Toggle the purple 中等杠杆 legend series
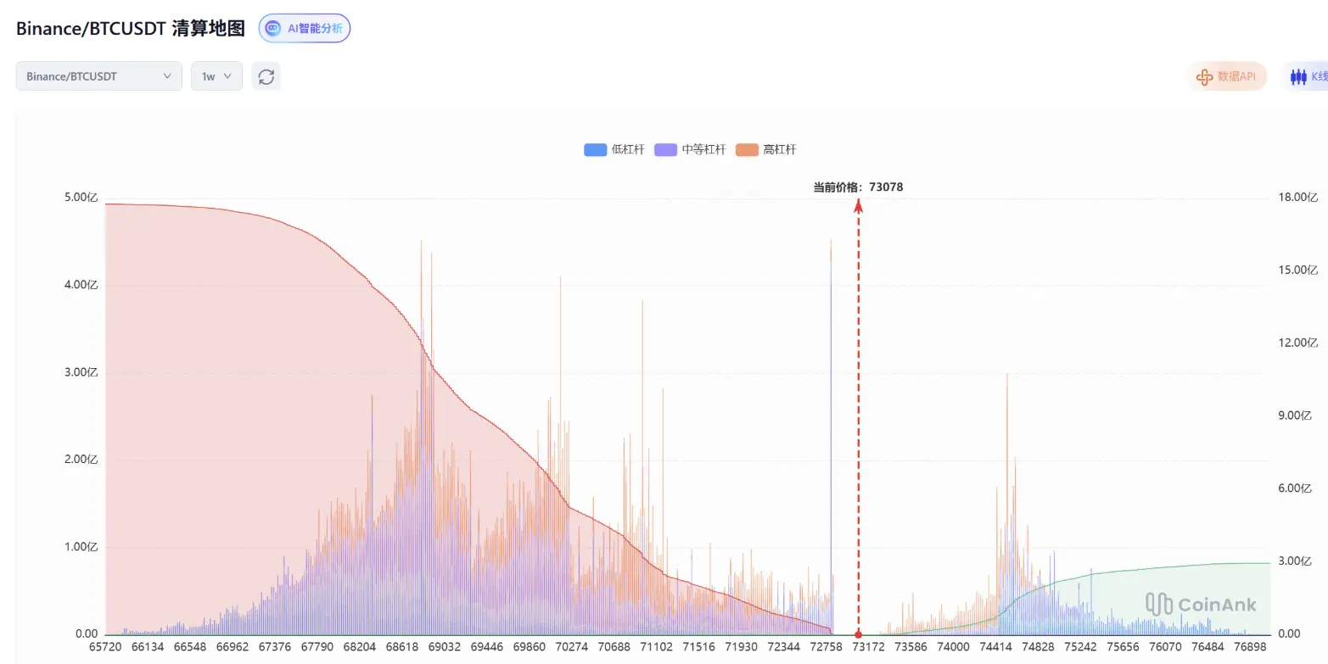 point(691,150)
